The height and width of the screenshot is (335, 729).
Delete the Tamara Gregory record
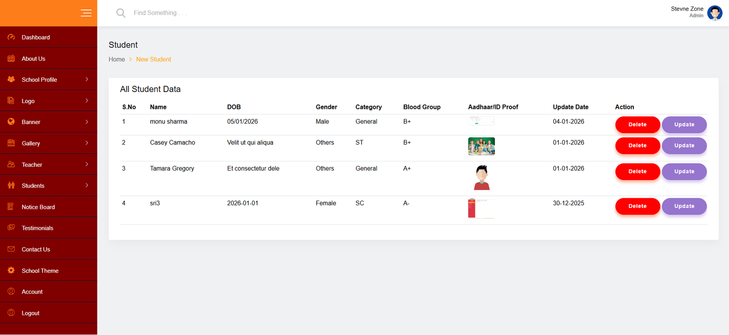tap(637, 171)
